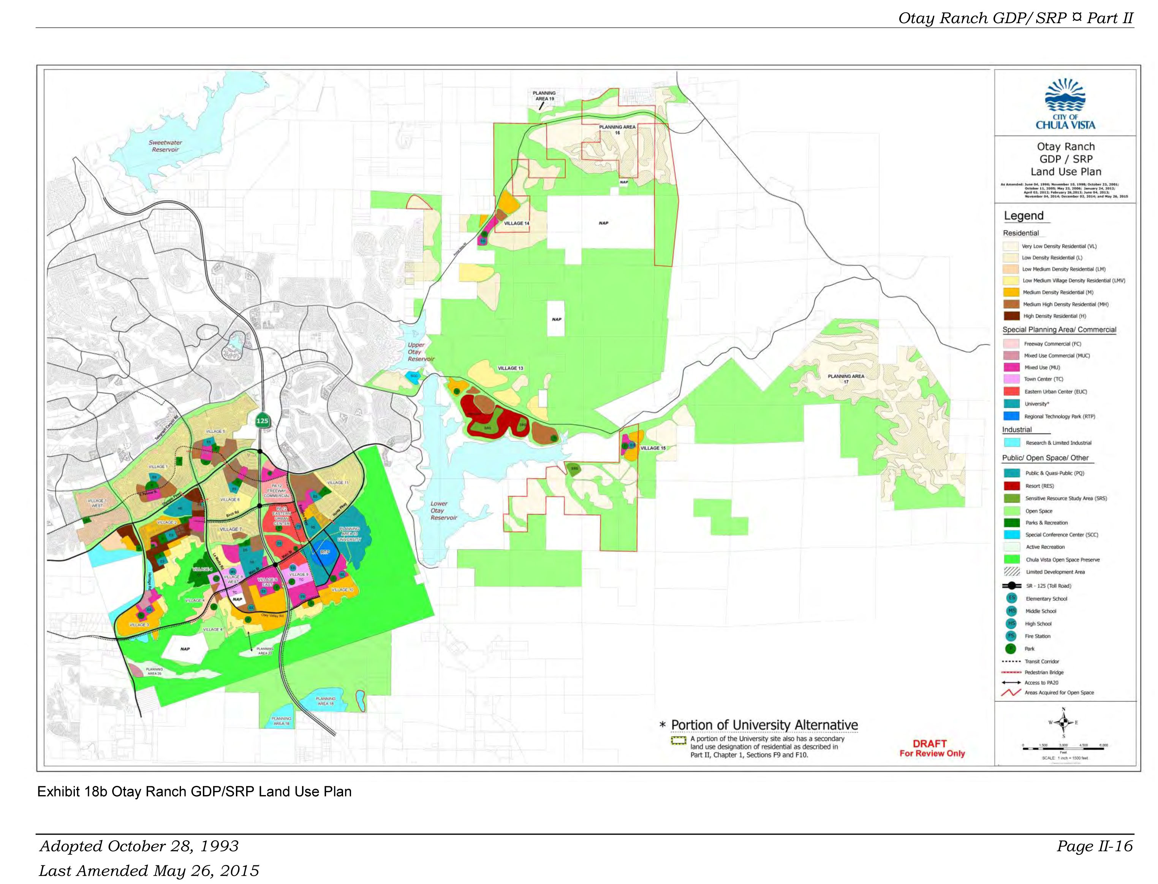The height and width of the screenshot is (884, 1158).
Task: Select the Mixed Use Commercial (MUC) swatch
Action: (1012, 355)
